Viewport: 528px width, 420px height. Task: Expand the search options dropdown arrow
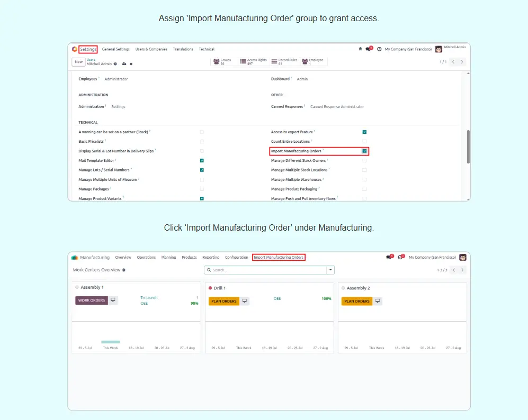click(331, 270)
